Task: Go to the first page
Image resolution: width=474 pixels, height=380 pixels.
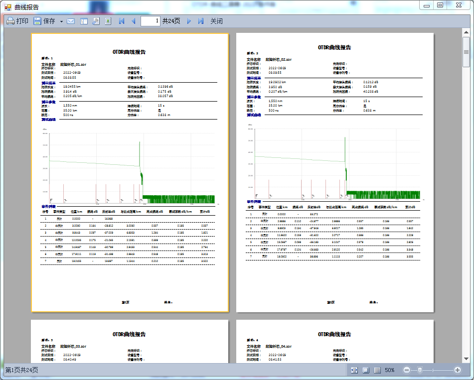Action: point(122,21)
